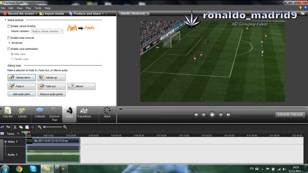
Task: Cut selection with scissors icon
Action: point(15,127)
